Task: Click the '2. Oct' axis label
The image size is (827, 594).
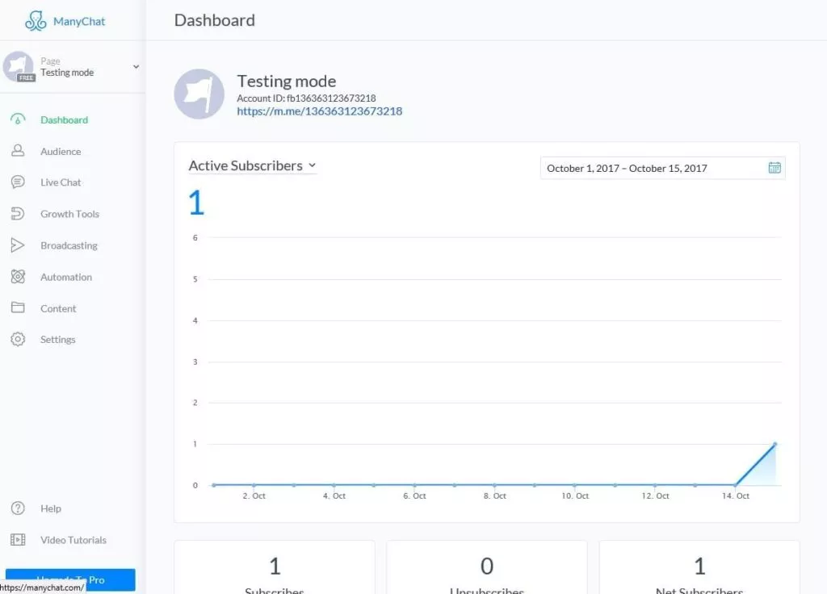Action: click(254, 496)
